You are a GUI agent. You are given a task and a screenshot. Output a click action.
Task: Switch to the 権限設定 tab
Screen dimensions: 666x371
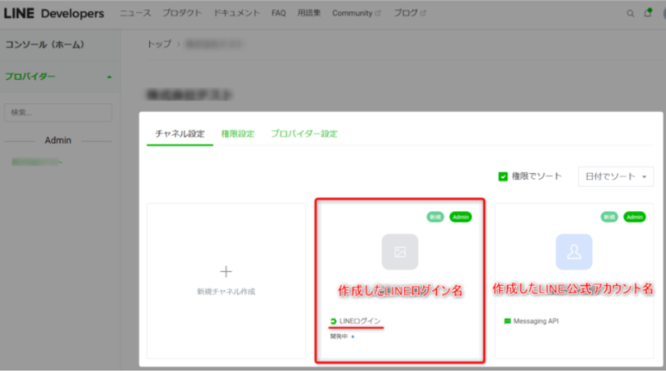238,134
